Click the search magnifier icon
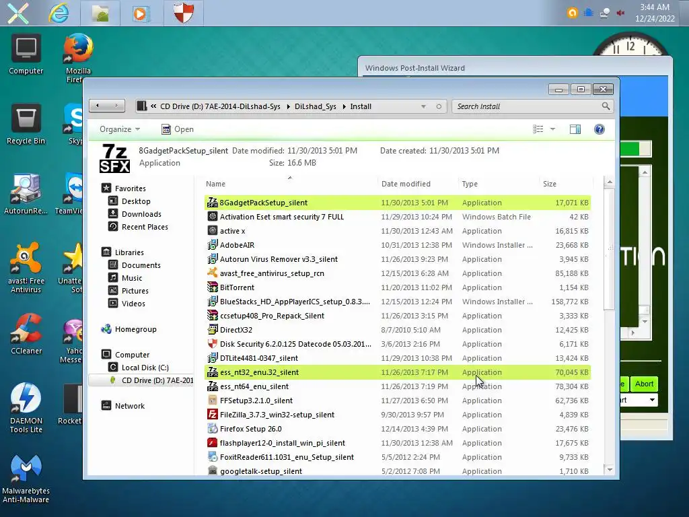This screenshot has width=689, height=517. (x=606, y=106)
